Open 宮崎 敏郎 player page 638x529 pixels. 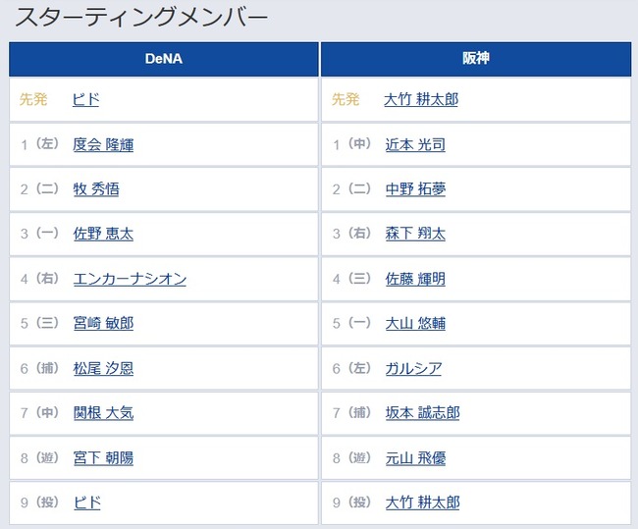point(103,323)
